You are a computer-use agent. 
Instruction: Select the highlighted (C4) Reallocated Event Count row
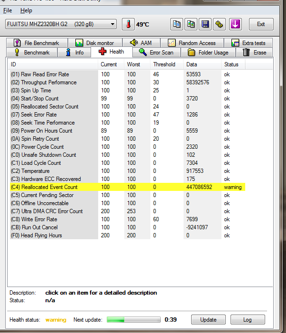pos(128,187)
